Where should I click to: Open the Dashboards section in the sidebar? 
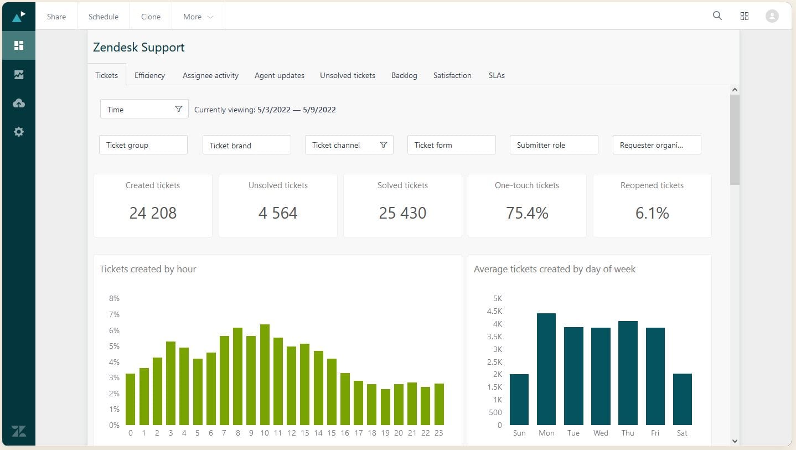coord(18,45)
